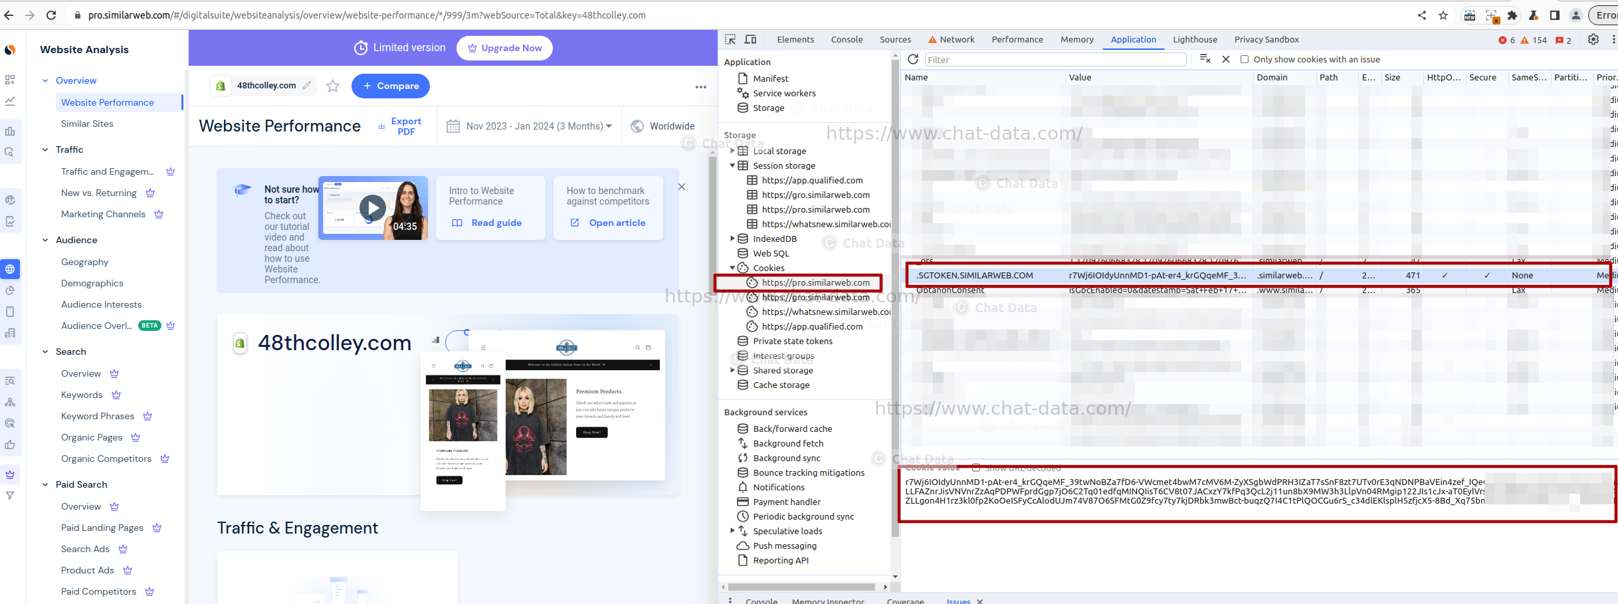Collapse the Audience section
Screen dimensions: 1618x604
click(x=45, y=240)
